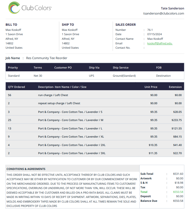Click the QTY Ordered column header
188x213 pixels.
(16, 87)
